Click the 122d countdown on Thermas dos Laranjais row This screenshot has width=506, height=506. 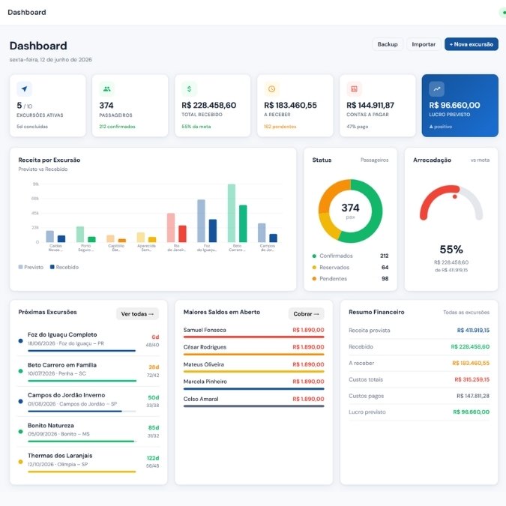(153, 458)
